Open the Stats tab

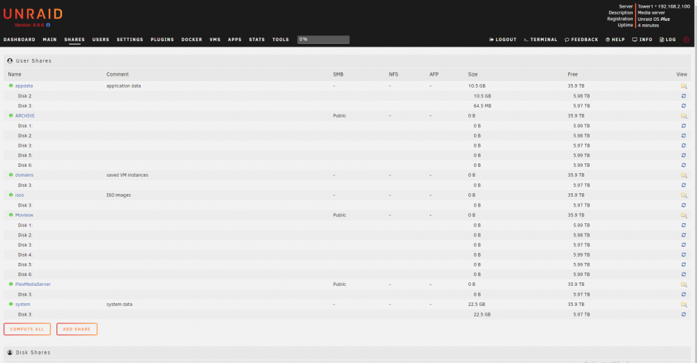257,40
